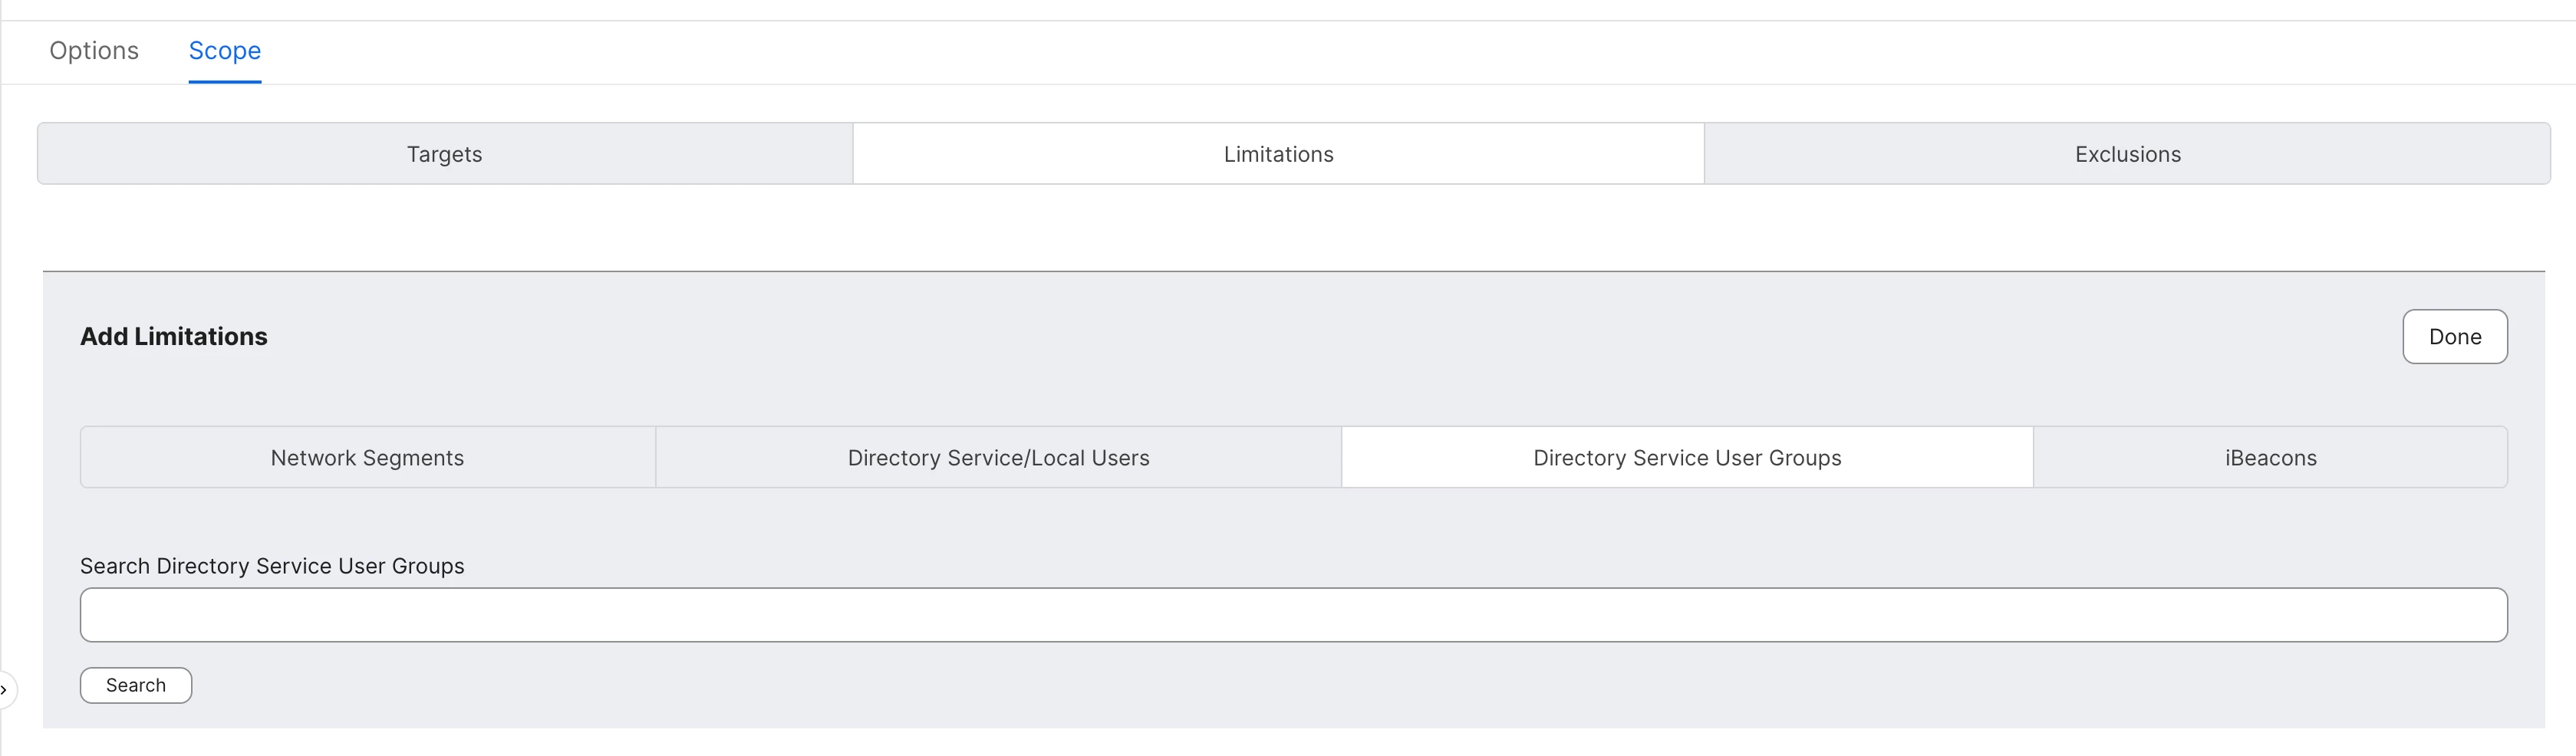Choose Directory Service/Local Users tab
The image size is (2576, 756).
pyautogui.click(x=998, y=458)
